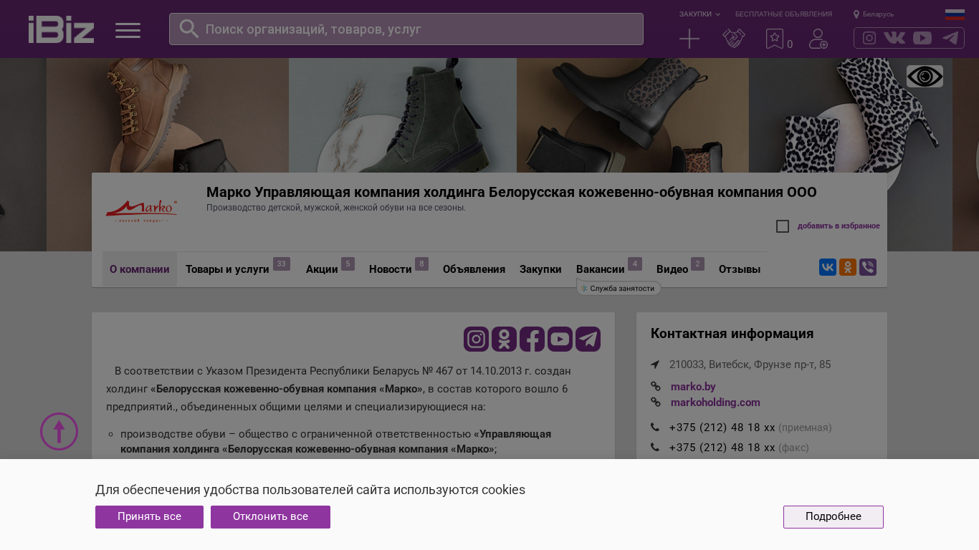Click the reception phone number (приемная)
The image size is (979, 550).
[722, 428]
